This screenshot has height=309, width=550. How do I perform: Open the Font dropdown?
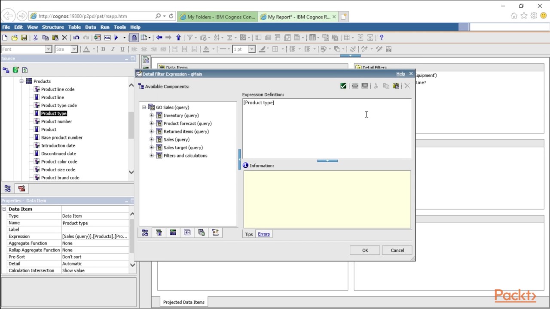tap(49, 49)
